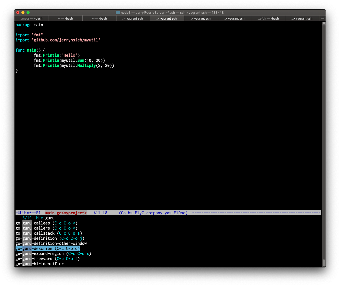Click the terminal proxy icon in the title bar
This screenshot has width=340, height=286.
click(117, 12)
